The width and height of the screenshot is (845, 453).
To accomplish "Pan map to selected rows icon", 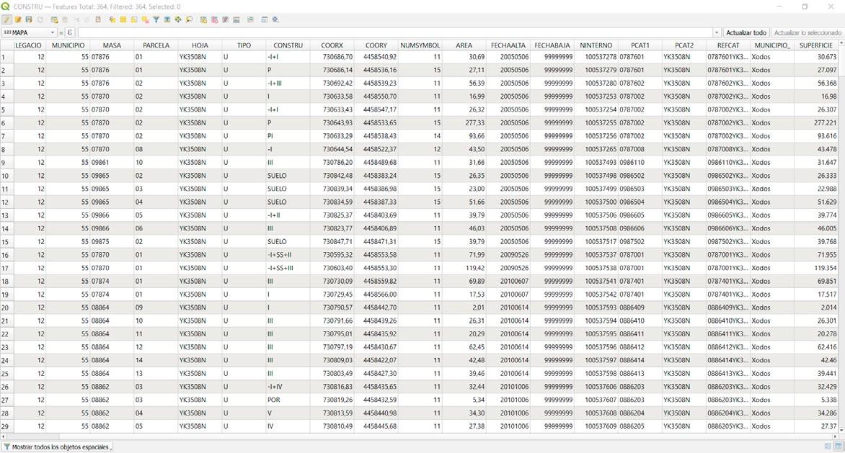I will tap(178, 19).
